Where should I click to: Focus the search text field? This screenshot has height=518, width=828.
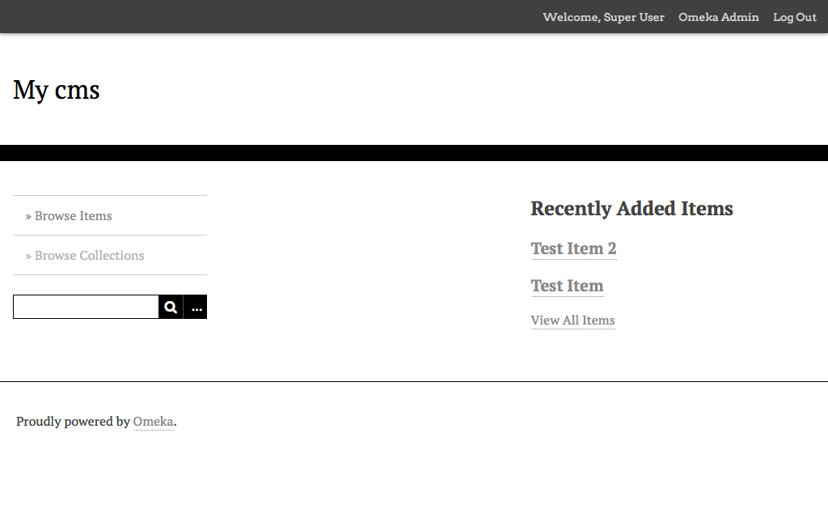tap(86, 308)
